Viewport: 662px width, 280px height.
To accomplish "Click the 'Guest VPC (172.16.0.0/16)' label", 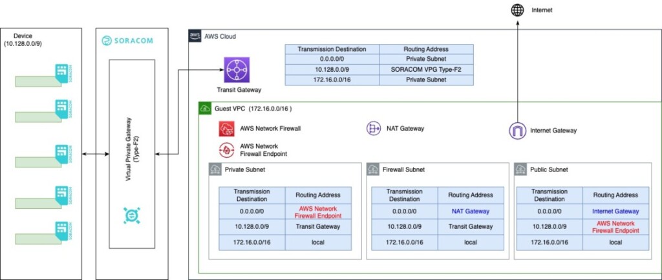I will pyautogui.click(x=253, y=109).
